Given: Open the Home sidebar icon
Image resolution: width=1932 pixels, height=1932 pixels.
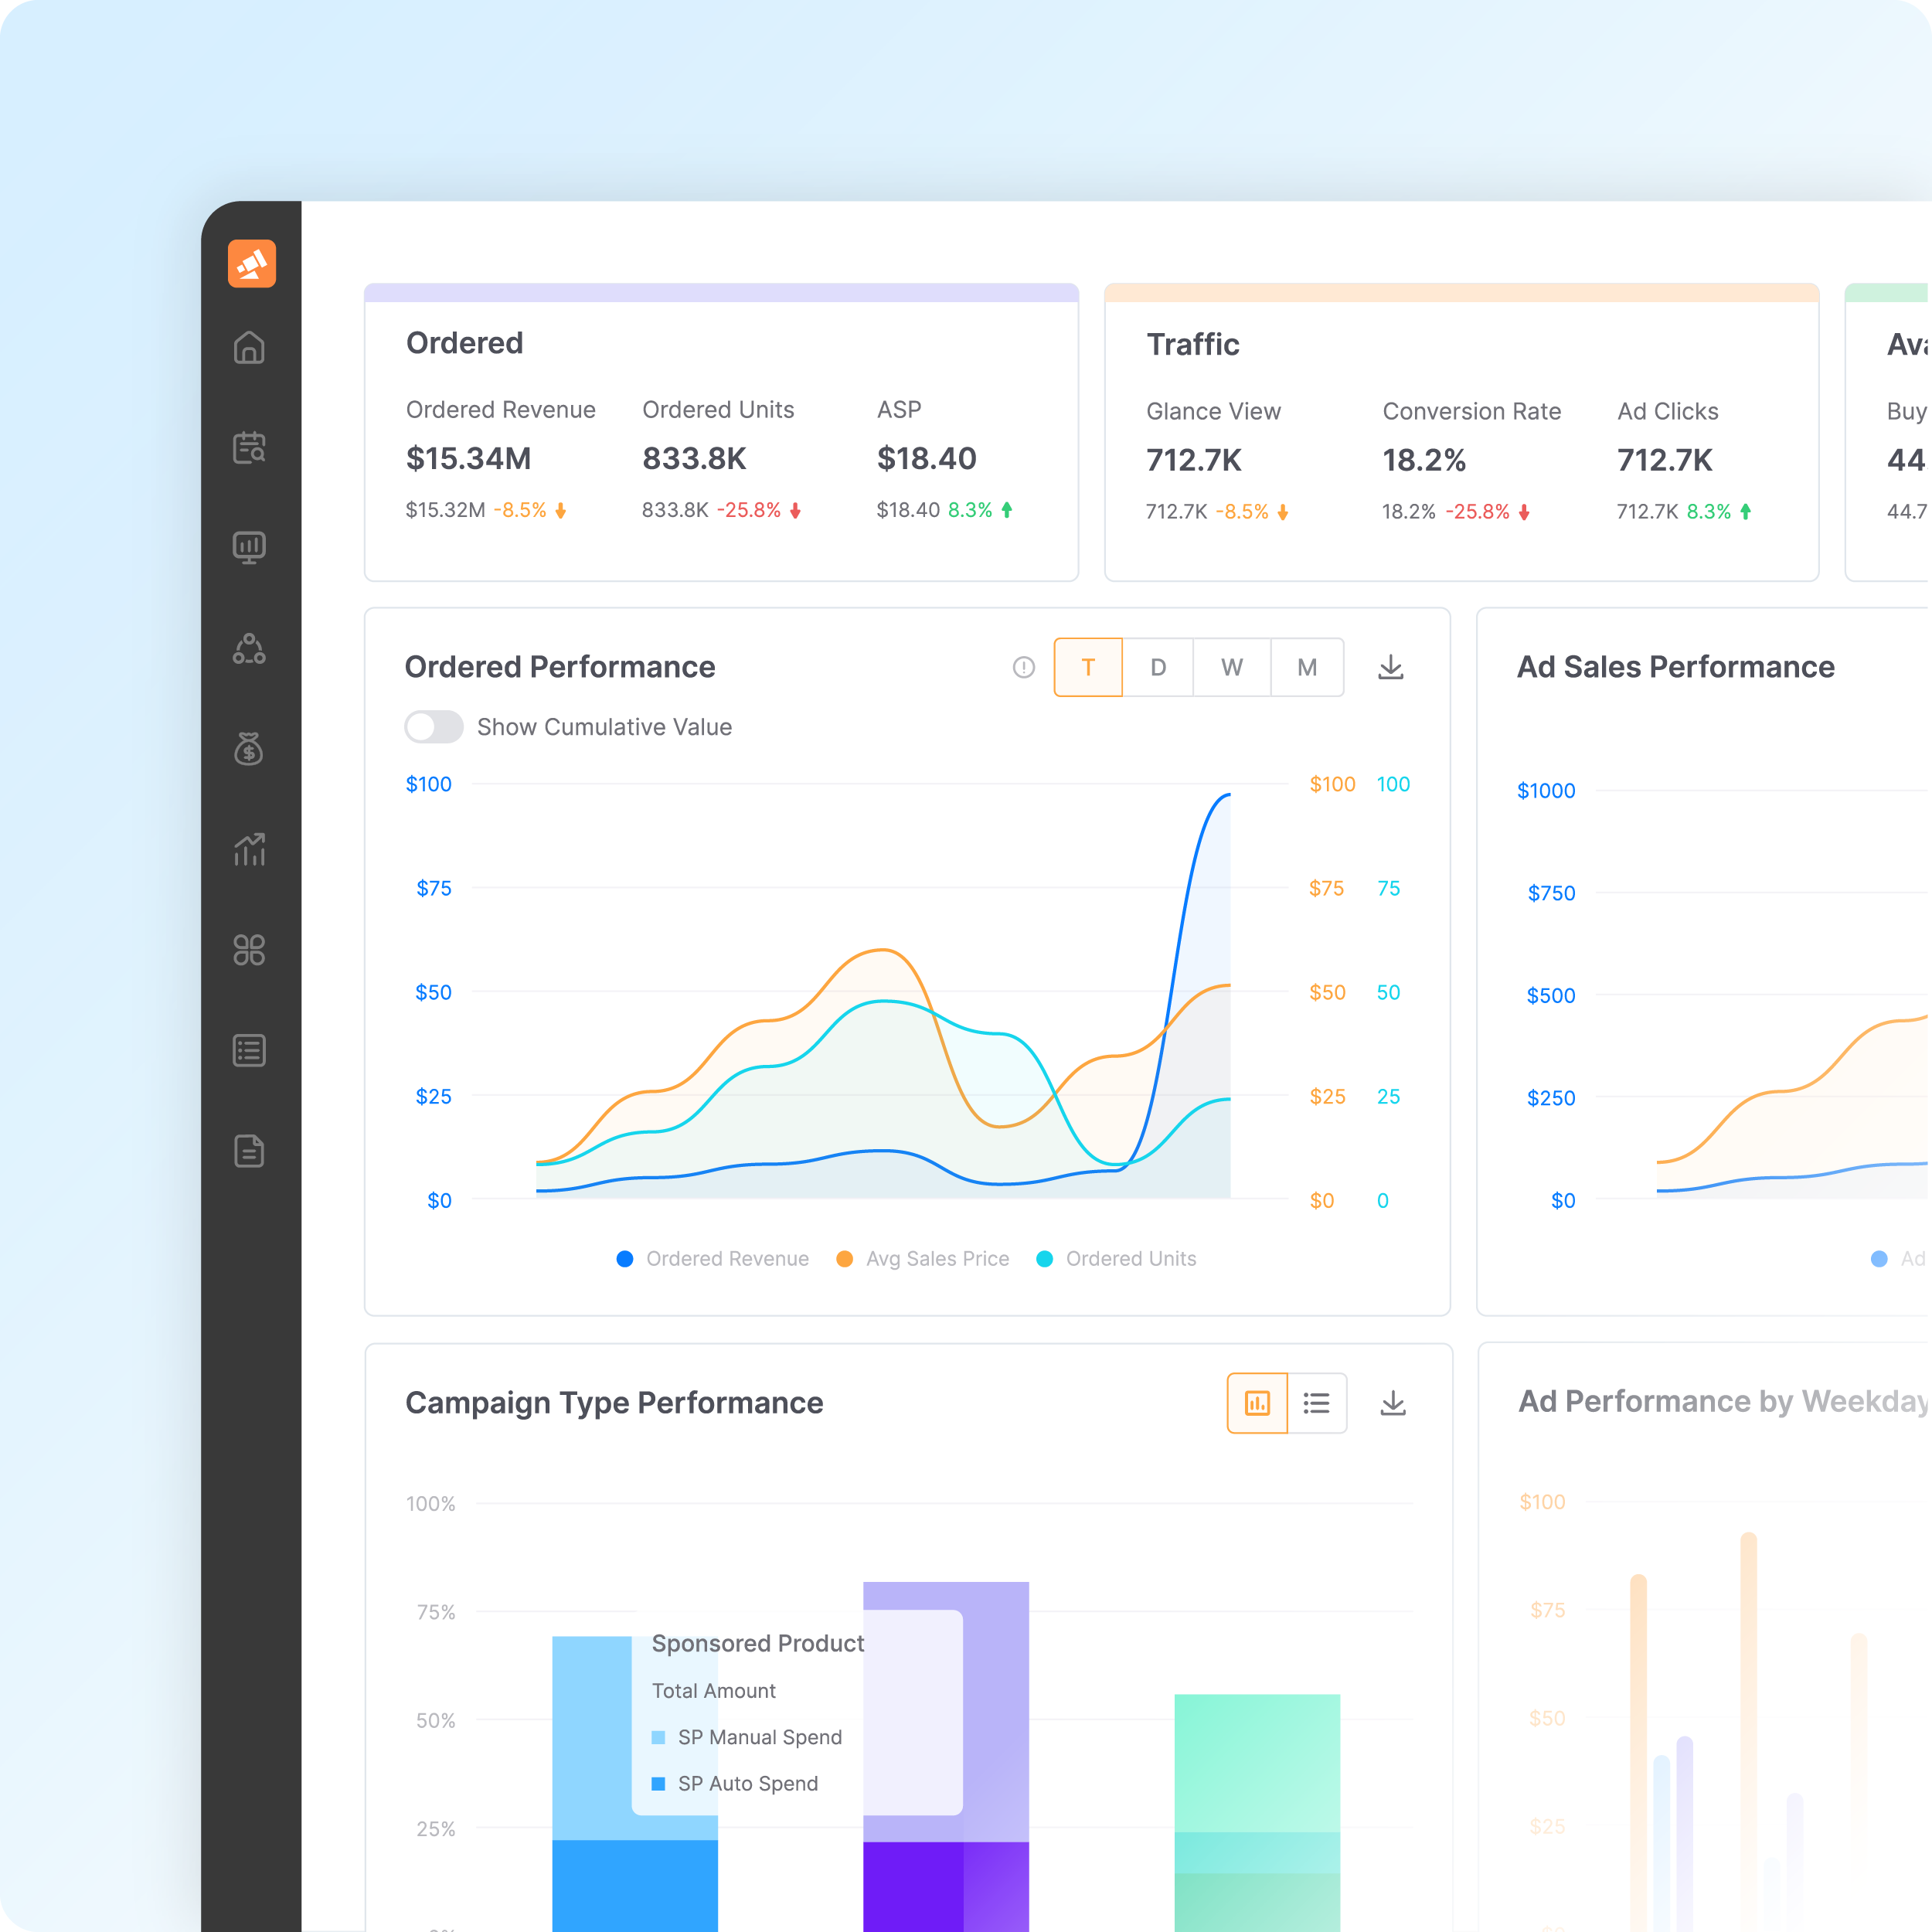Looking at the screenshot, I should 249,348.
